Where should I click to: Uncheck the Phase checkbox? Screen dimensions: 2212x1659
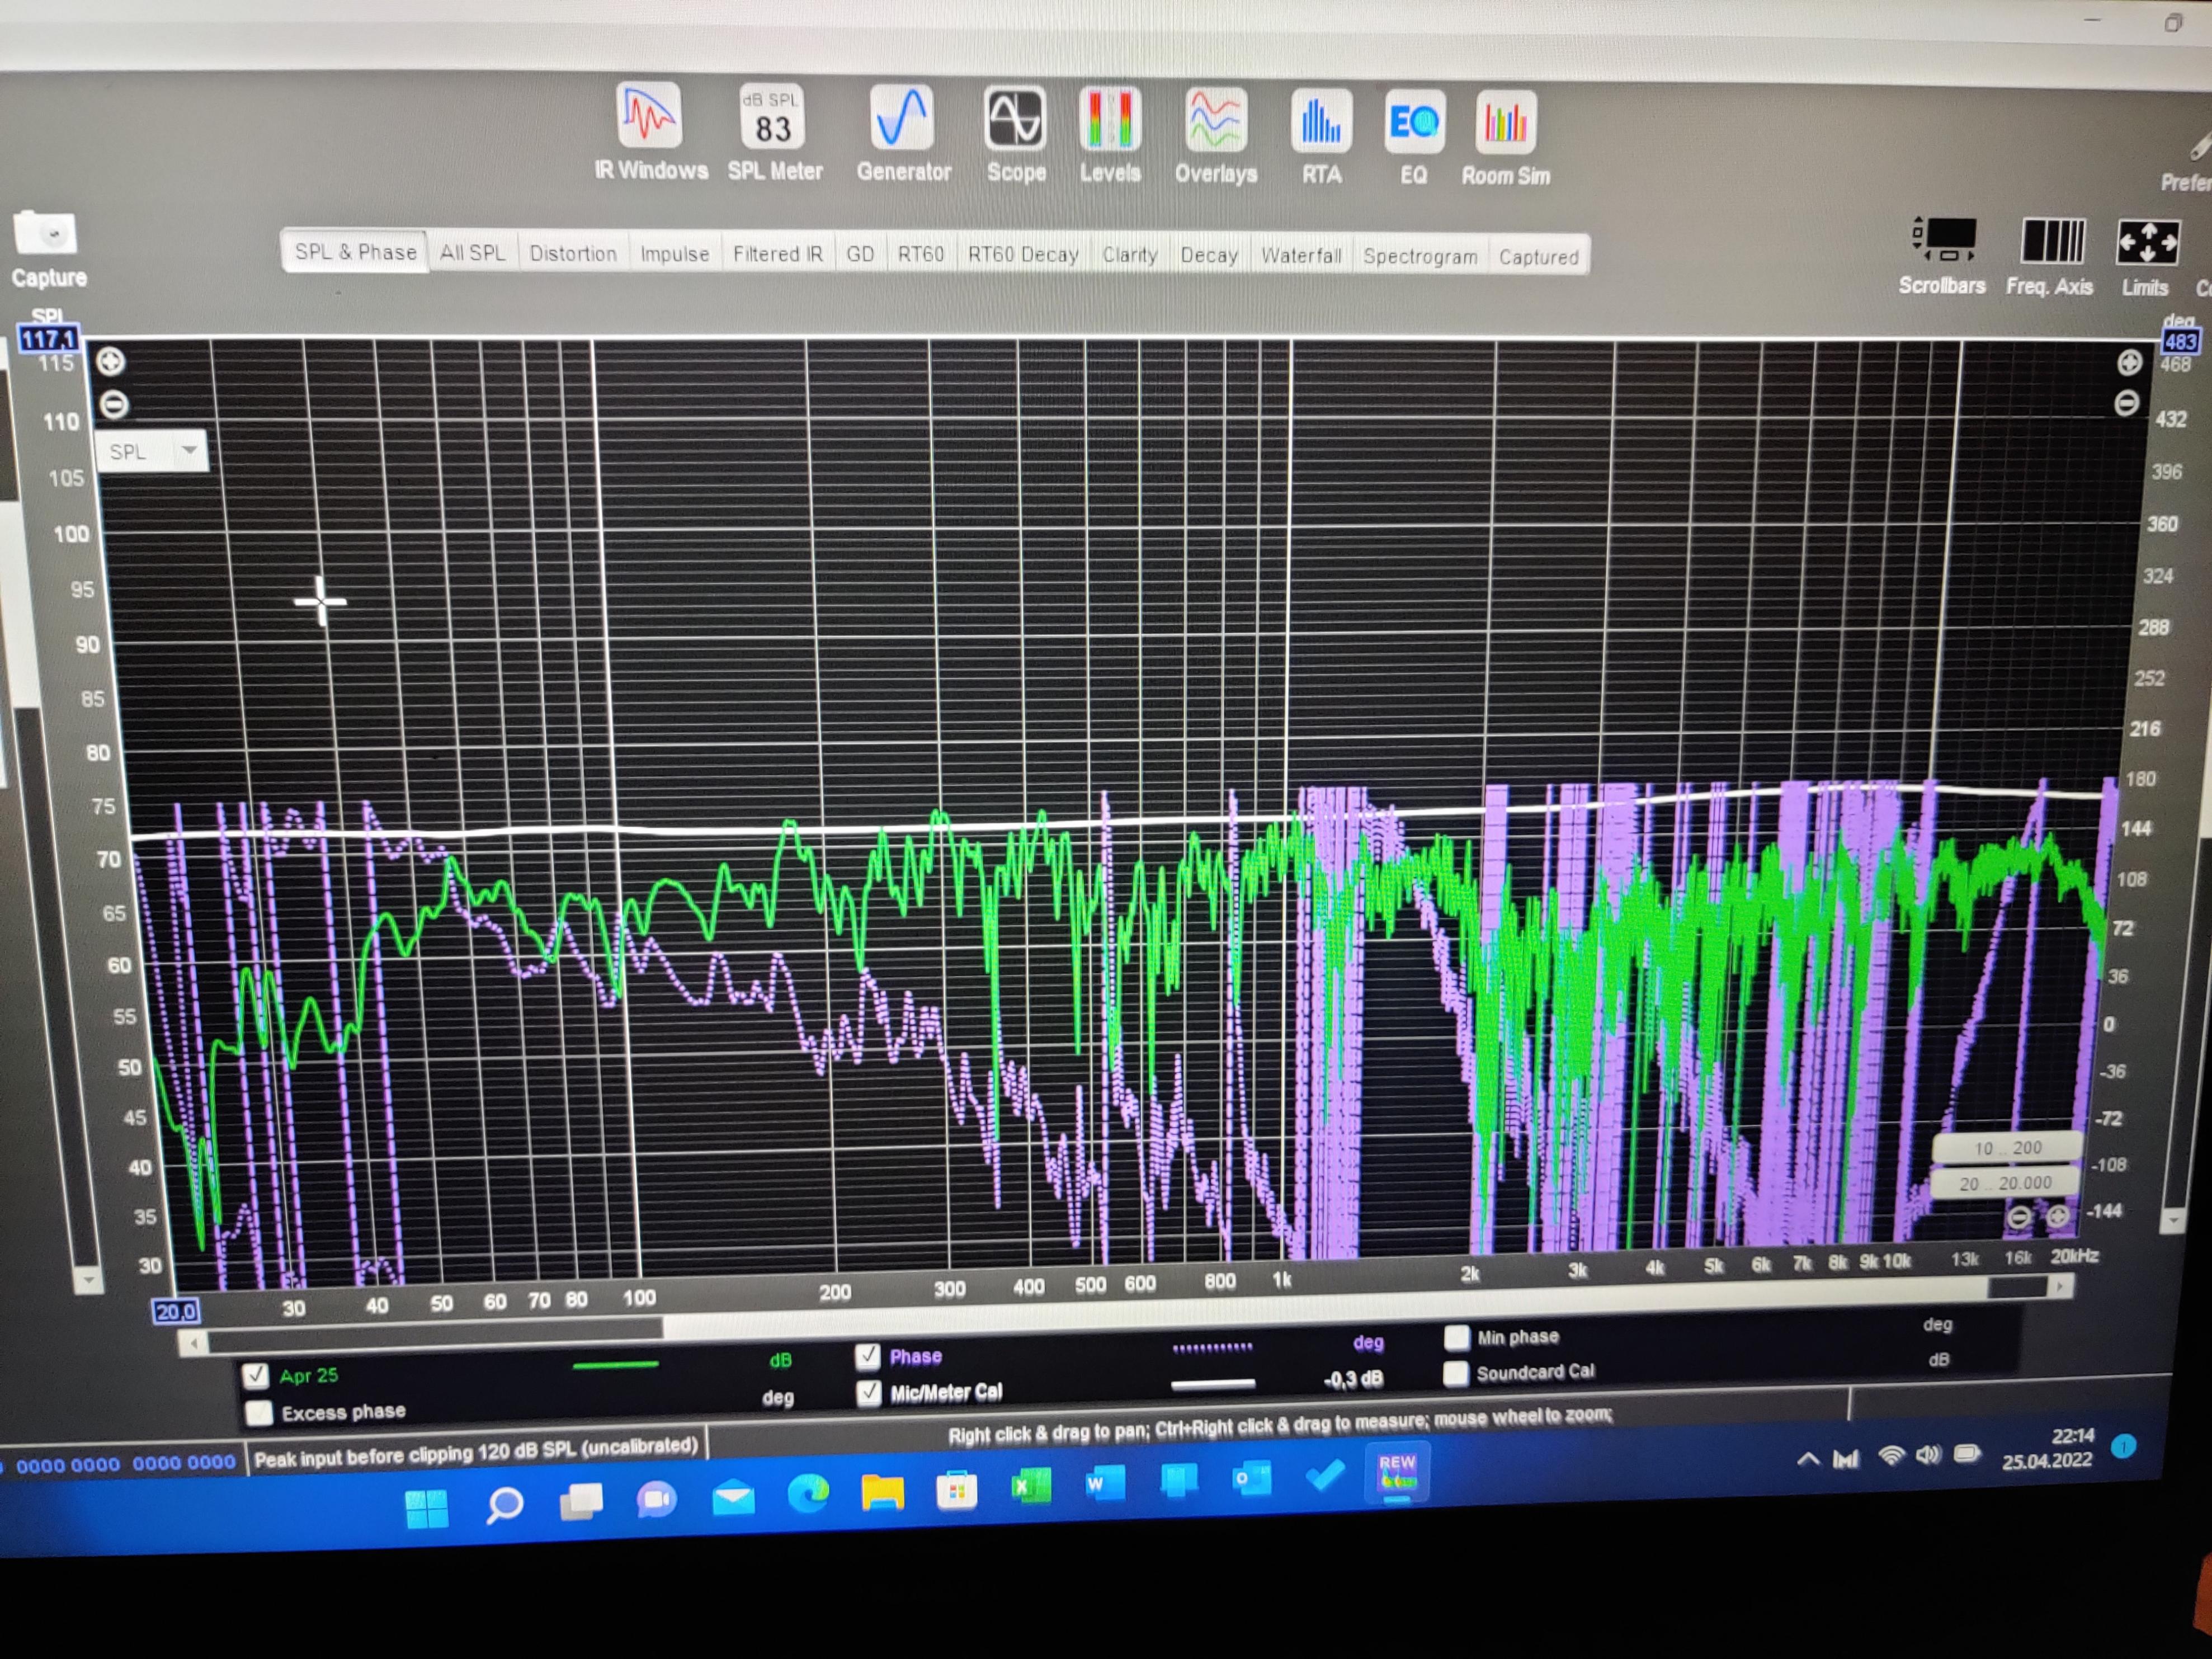pos(868,1356)
